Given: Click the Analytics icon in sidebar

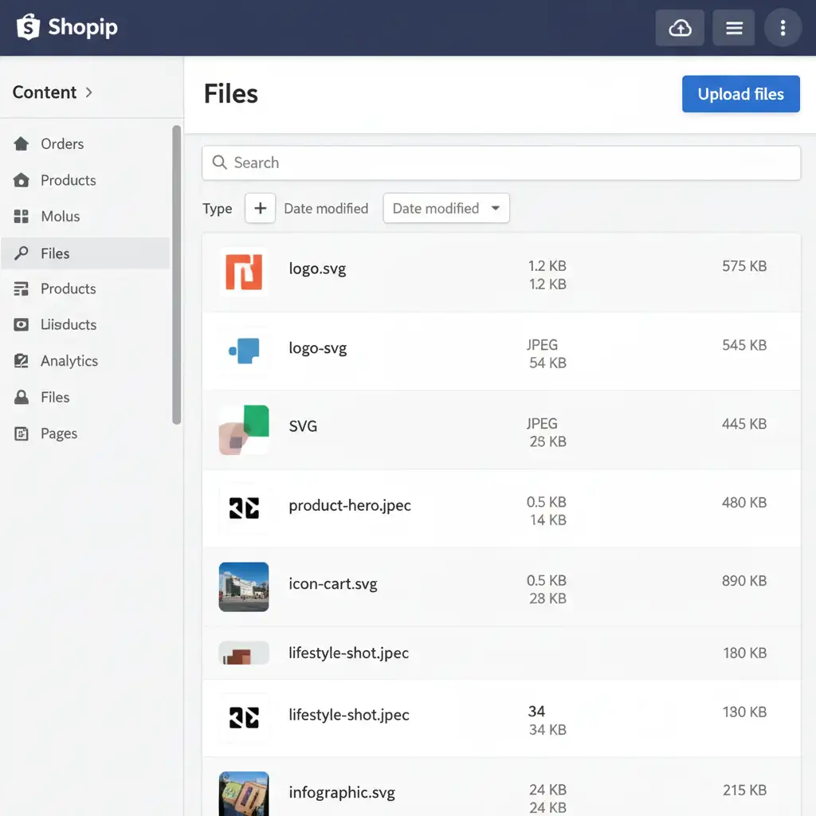Looking at the screenshot, I should 22,361.
